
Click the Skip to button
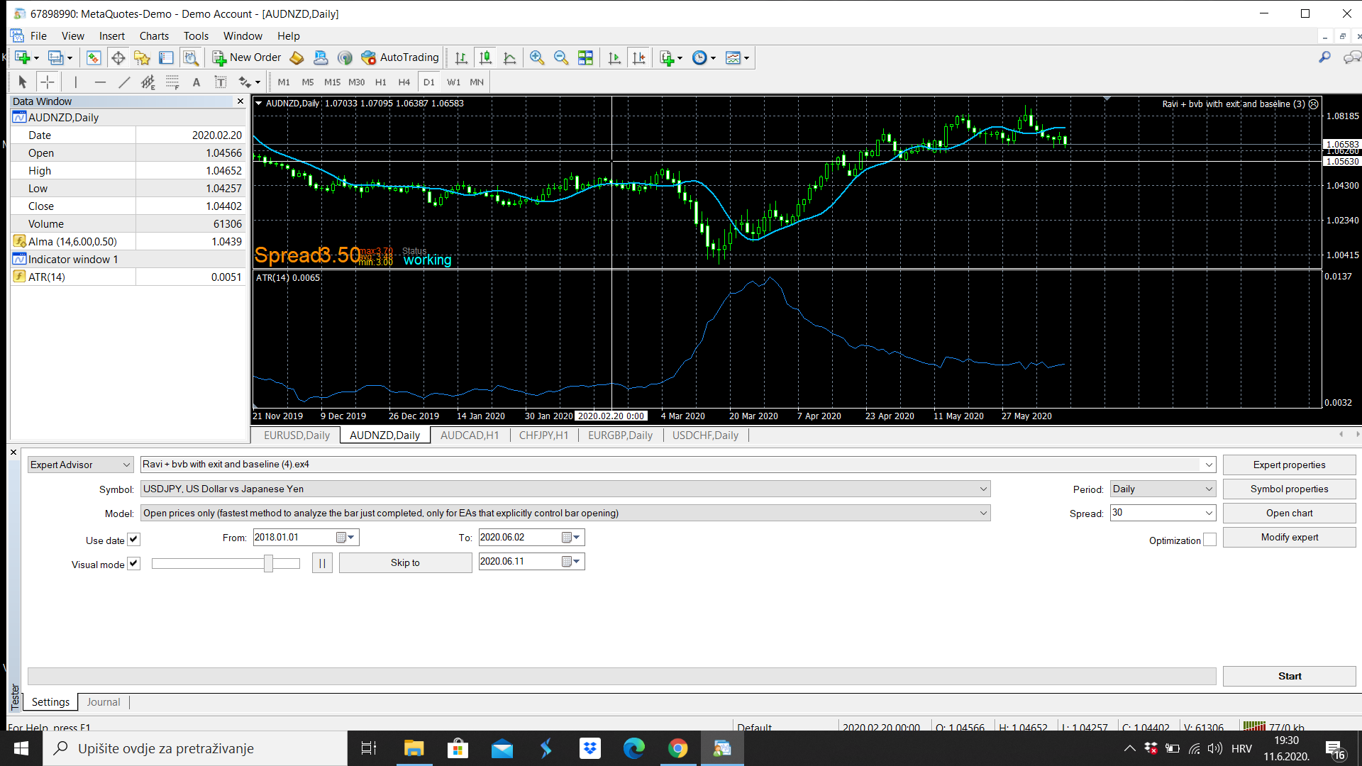405,562
